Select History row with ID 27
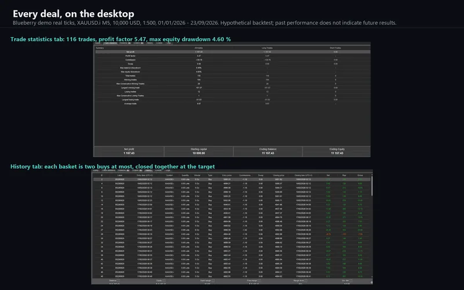The width and height of the screenshot is (464, 290). coord(231,230)
